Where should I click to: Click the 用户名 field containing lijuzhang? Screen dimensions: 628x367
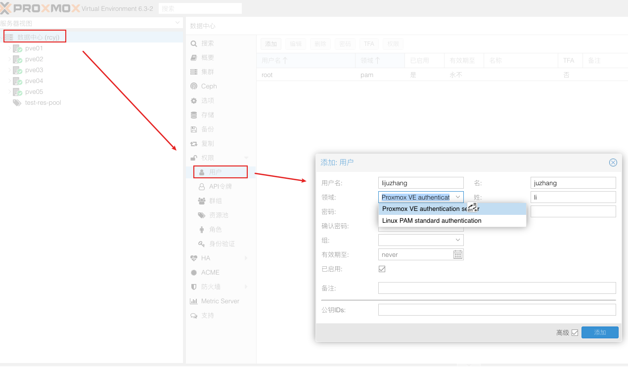421,183
